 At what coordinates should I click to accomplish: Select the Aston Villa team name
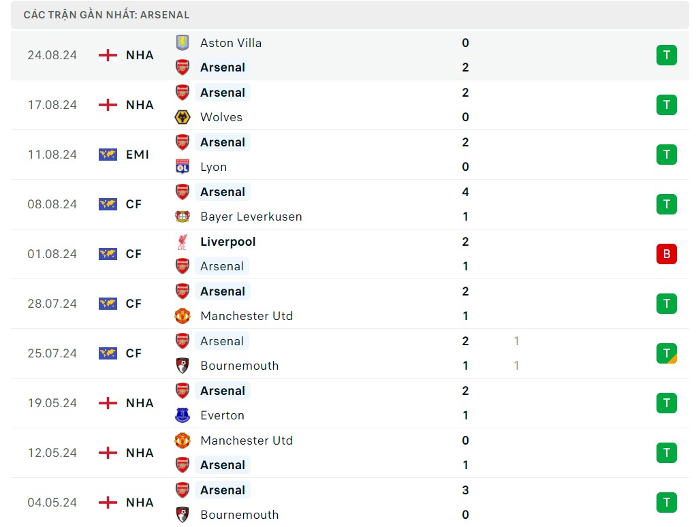[x=231, y=43]
